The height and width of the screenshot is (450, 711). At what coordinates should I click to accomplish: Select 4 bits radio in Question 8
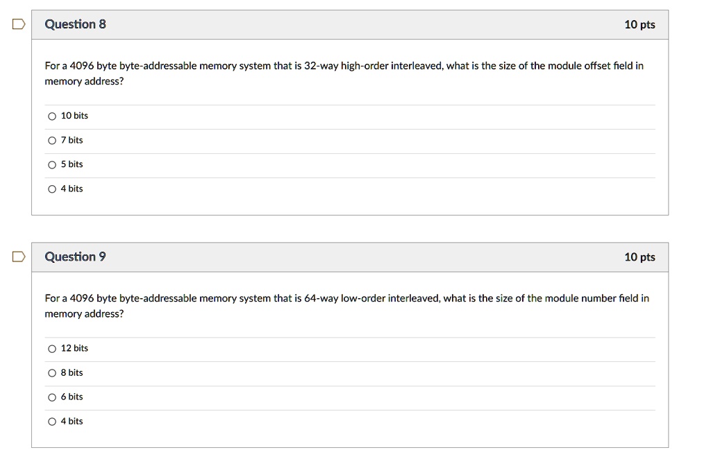(x=52, y=189)
